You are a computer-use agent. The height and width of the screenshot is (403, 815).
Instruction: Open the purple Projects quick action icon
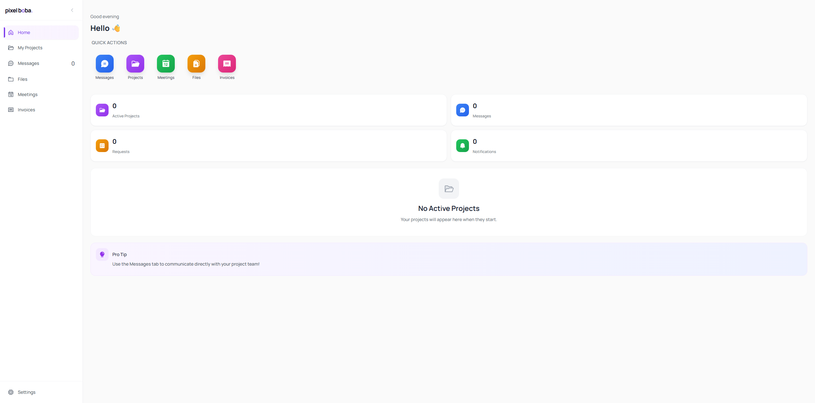coord(135,63)
